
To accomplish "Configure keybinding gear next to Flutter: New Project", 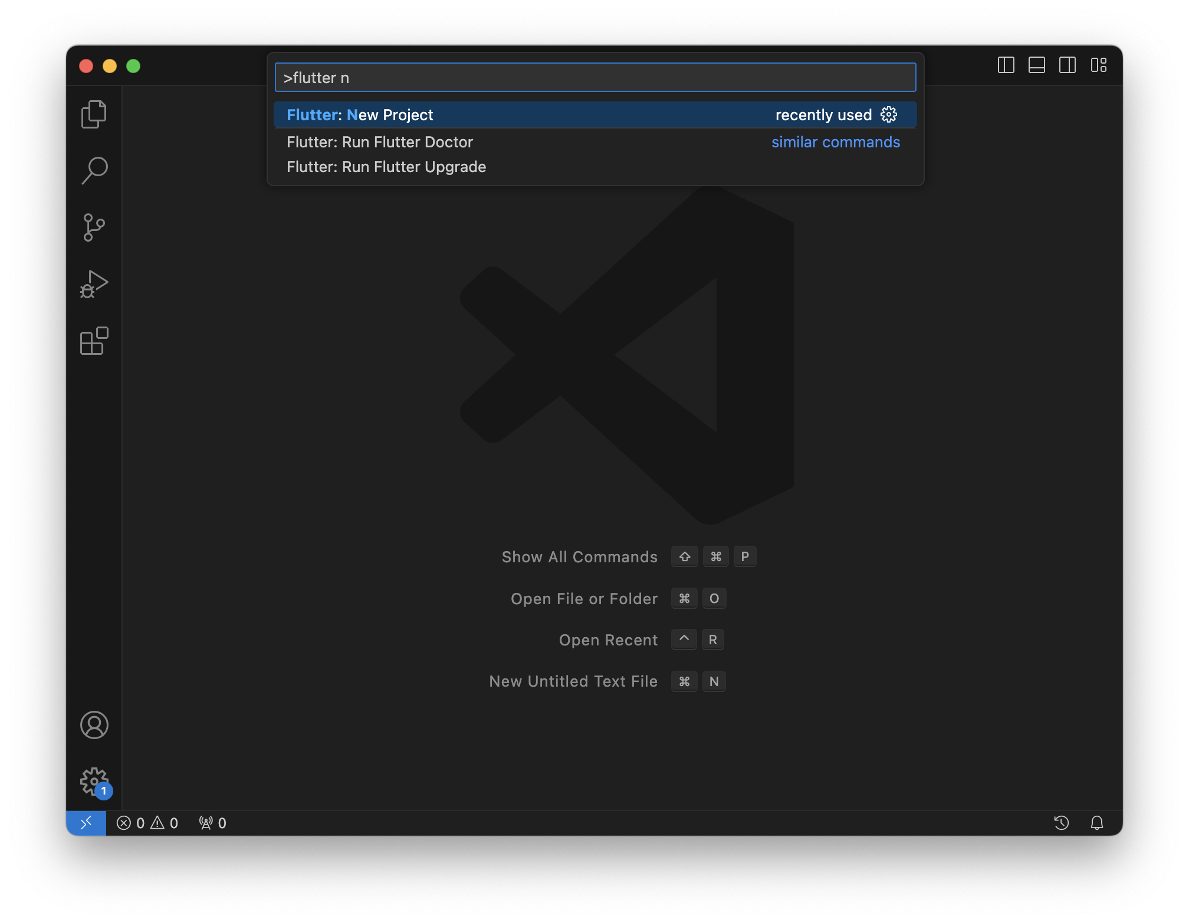I will click(888, 114).
